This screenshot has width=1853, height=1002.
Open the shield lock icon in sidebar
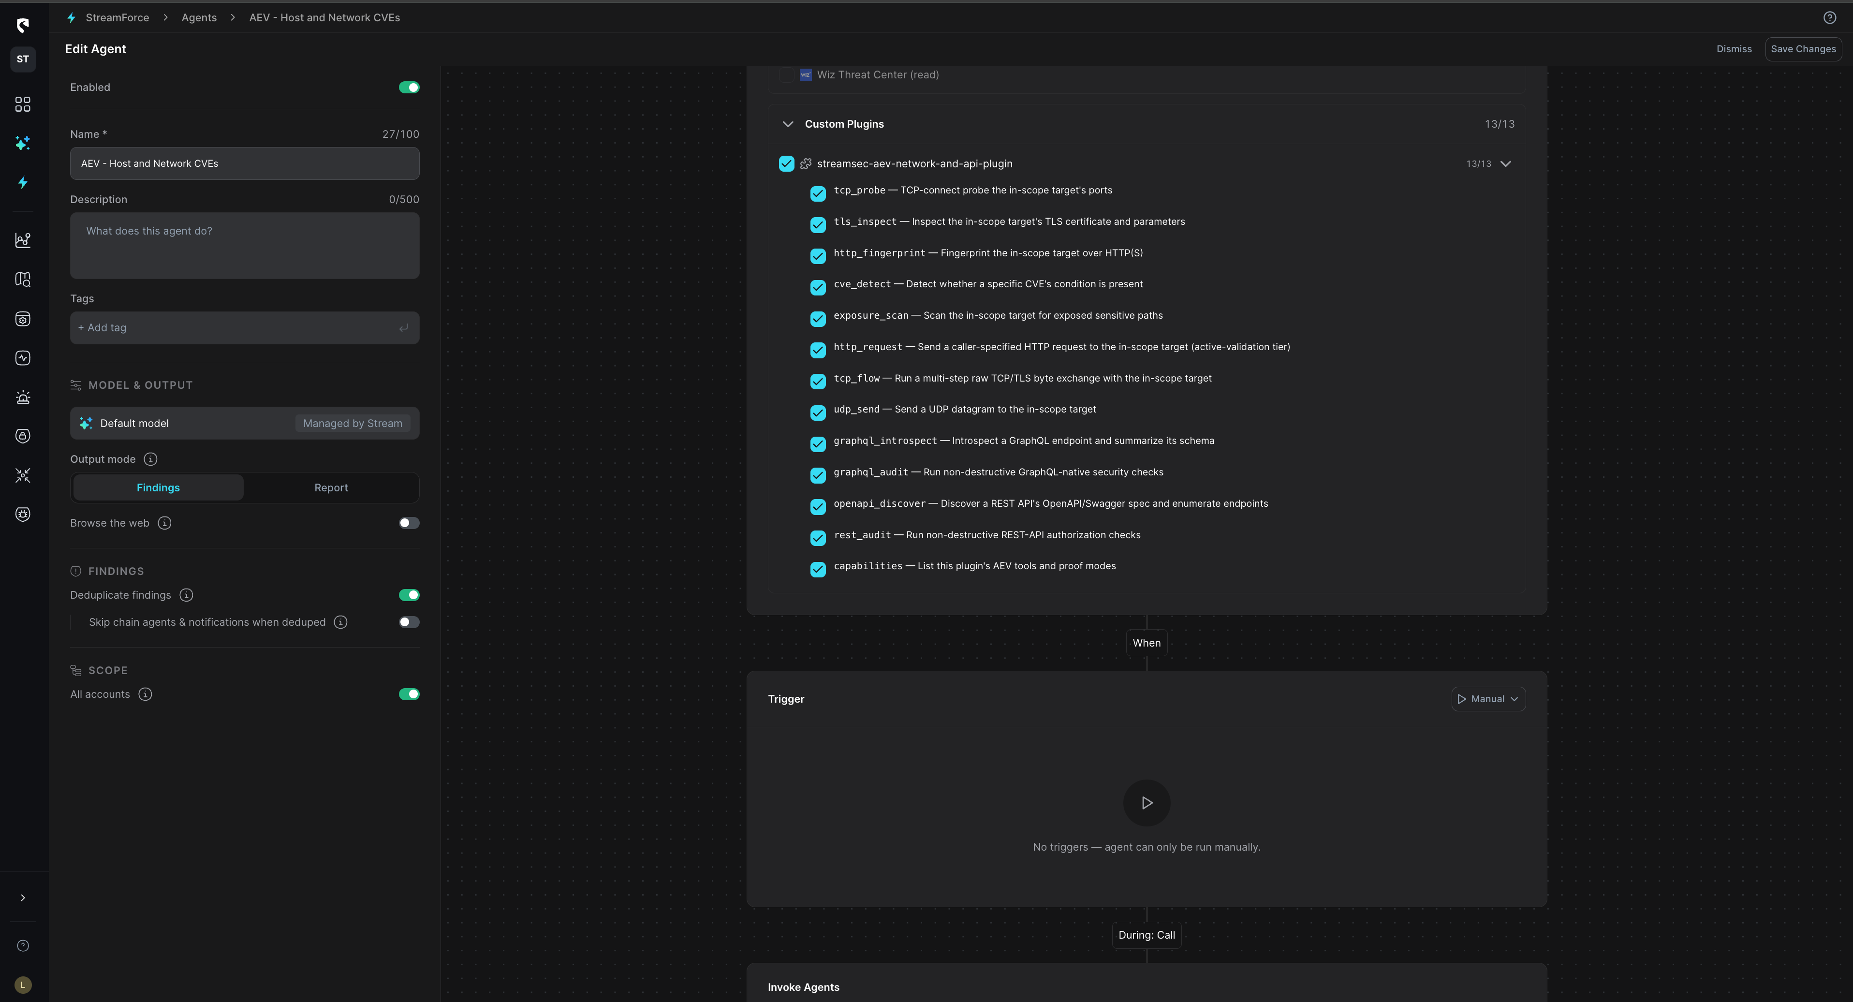point(23,436)
